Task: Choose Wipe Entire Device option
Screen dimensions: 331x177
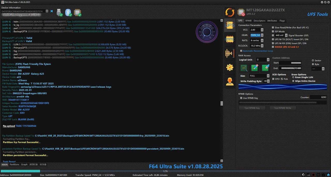Action: coord(293,81)
